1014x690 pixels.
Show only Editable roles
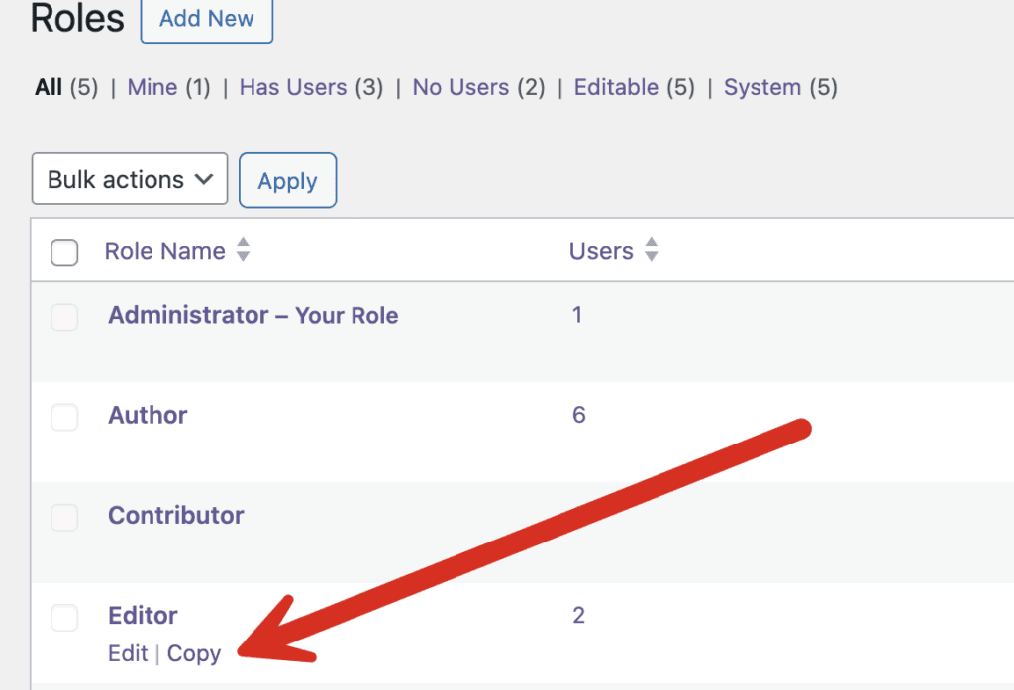coord(616,87)
